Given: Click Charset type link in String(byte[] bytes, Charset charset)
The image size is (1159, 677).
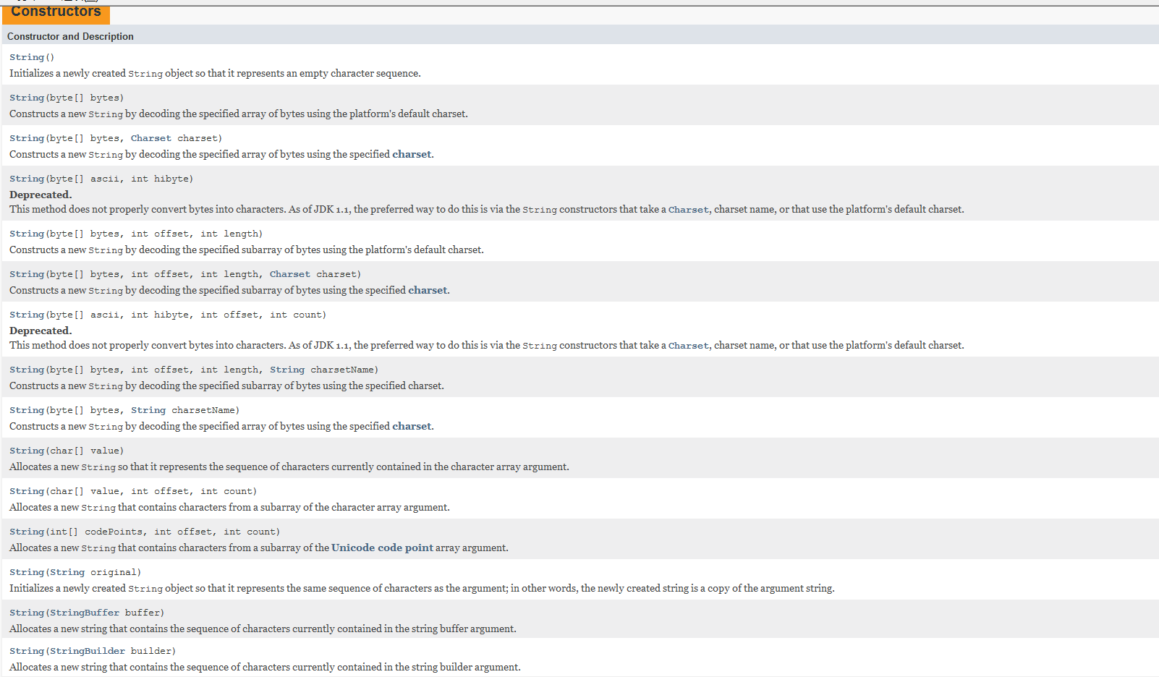Looking at the screenshot, I should point(151,138).
